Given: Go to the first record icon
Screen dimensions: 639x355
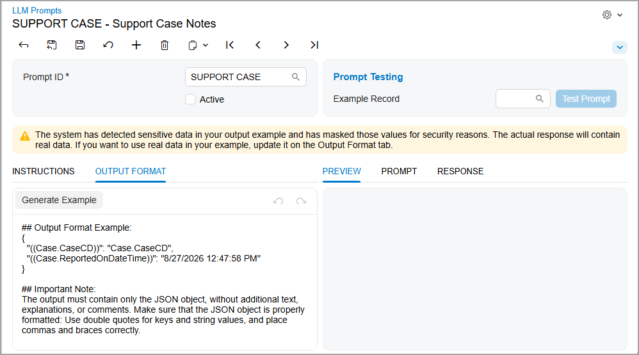Looking at the screenshot, I should click(x=230, y=45).
